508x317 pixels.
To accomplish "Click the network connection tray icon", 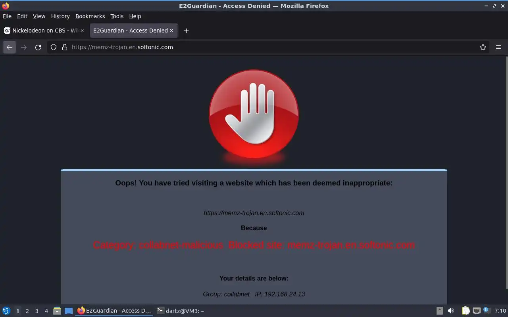I will pos(476,311).
